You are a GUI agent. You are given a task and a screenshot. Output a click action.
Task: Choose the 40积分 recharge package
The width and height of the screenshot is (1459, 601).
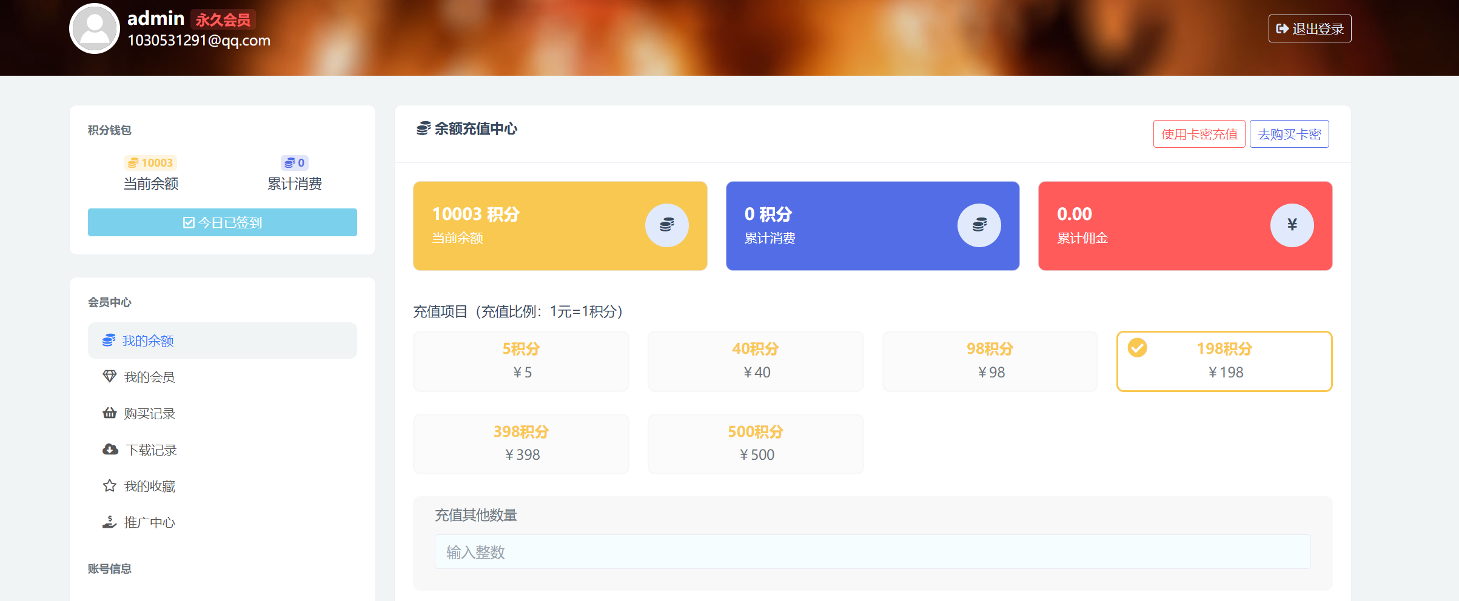click(x=756, y=361)
